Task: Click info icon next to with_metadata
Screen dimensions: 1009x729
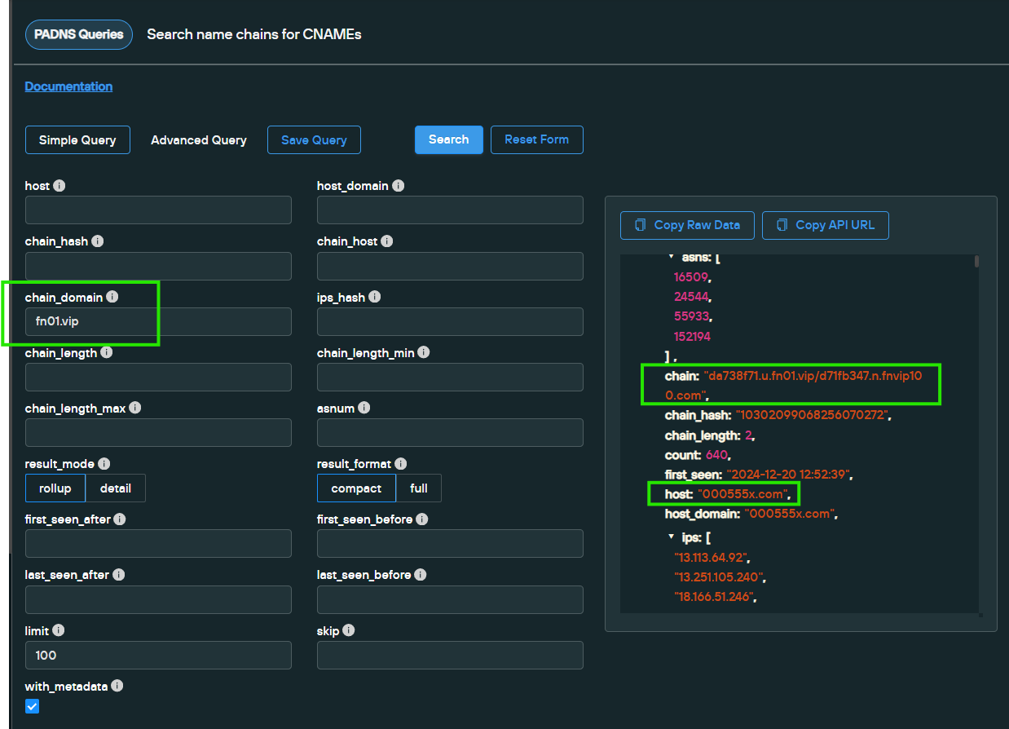Action: coord(117,687)
